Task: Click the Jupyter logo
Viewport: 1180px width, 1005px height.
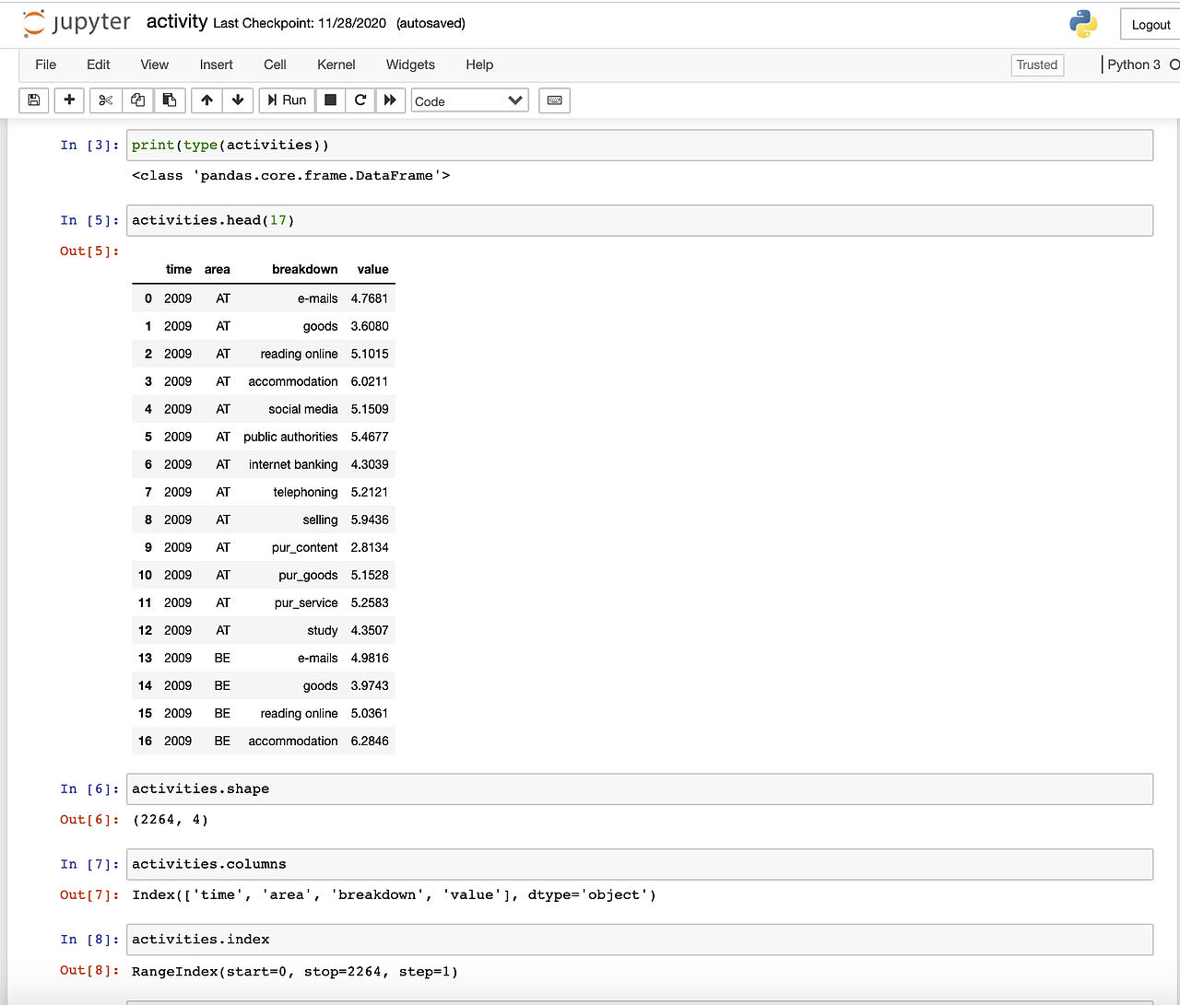Action: [77, 23]
